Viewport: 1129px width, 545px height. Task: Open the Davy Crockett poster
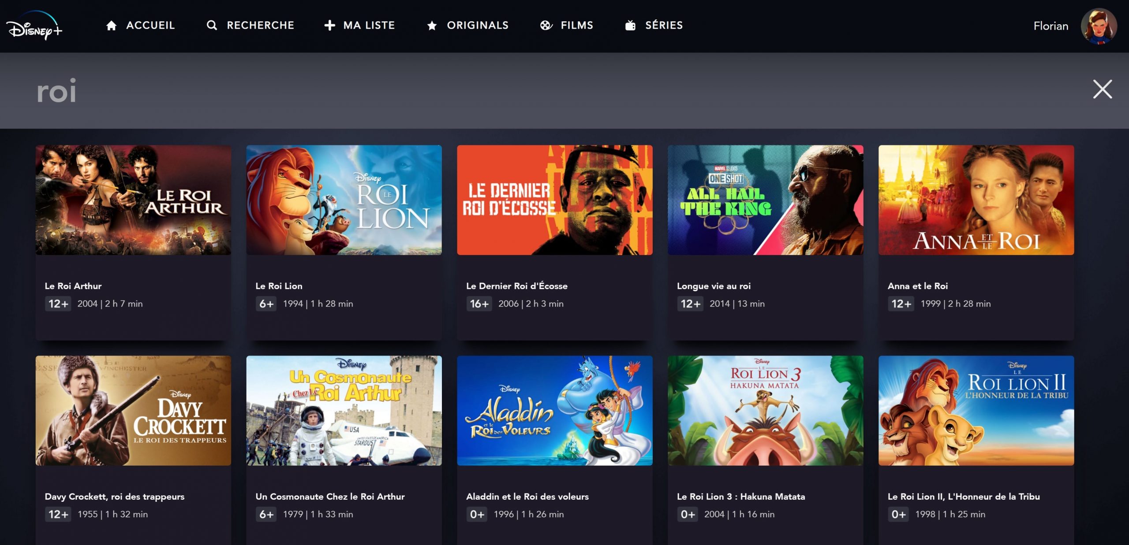click(133, 411)
